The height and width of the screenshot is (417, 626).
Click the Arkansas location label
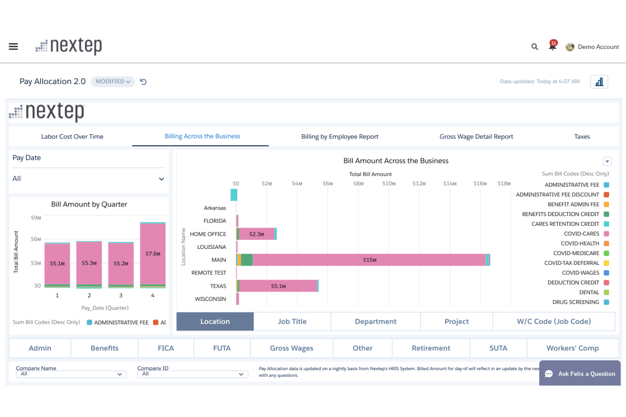pos(215,208)
